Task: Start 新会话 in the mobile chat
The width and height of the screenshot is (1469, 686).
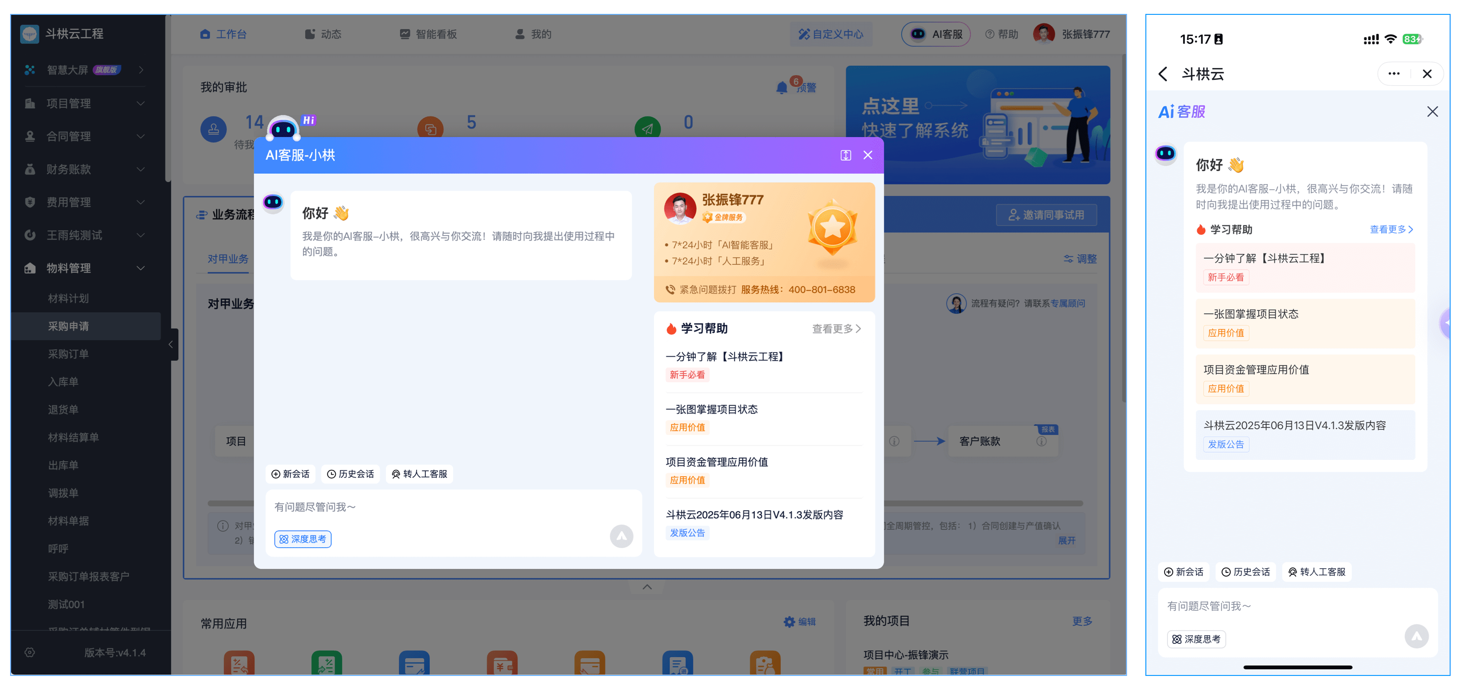Action: (x=1184, y=572)
